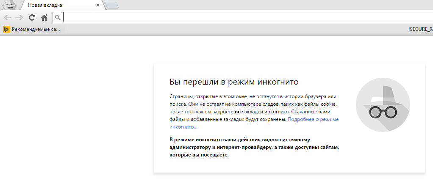Go back using the back arrow

pos(8,18)
